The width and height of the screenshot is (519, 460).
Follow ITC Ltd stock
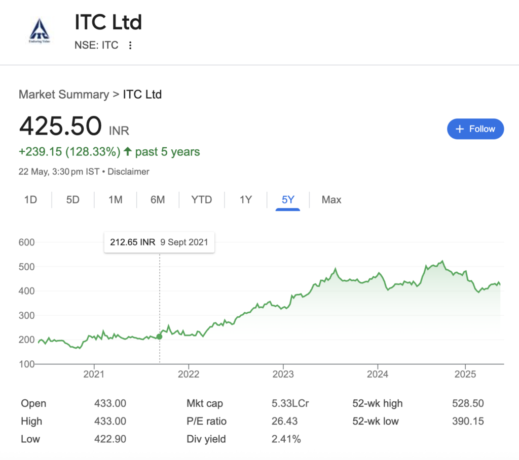tap(475, 129)
